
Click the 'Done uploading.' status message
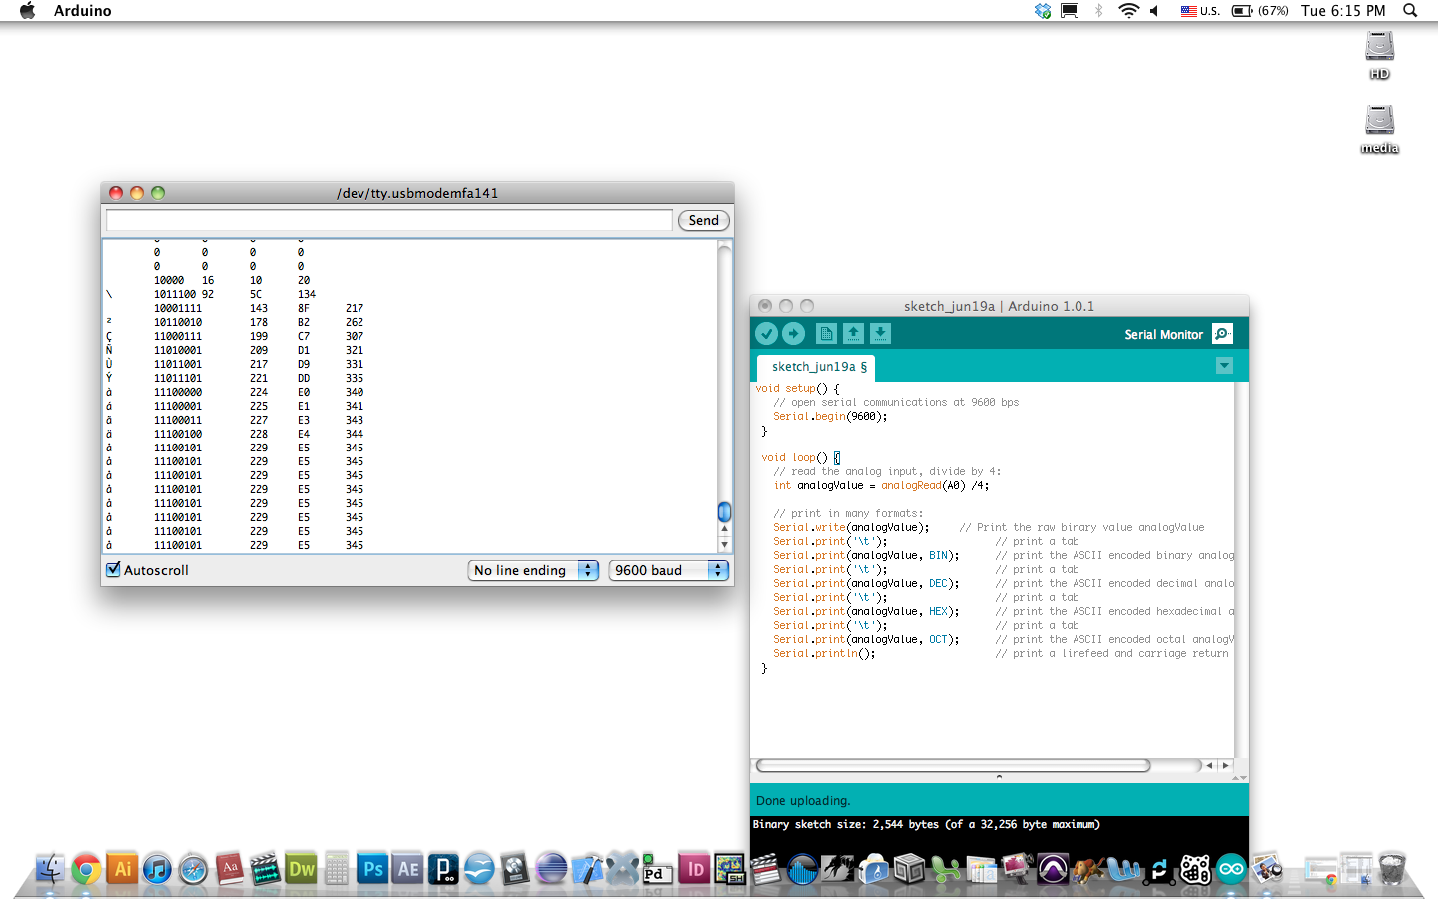coord(803,800)
